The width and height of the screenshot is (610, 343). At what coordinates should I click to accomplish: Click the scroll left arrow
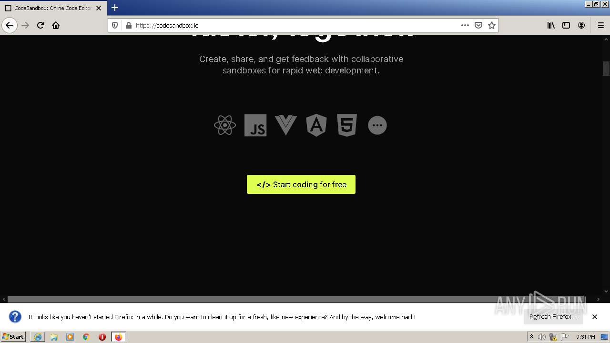coord(4,299)
